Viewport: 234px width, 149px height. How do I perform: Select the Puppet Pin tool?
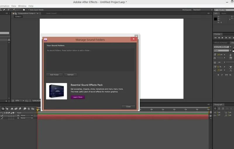tap(14, 10)
